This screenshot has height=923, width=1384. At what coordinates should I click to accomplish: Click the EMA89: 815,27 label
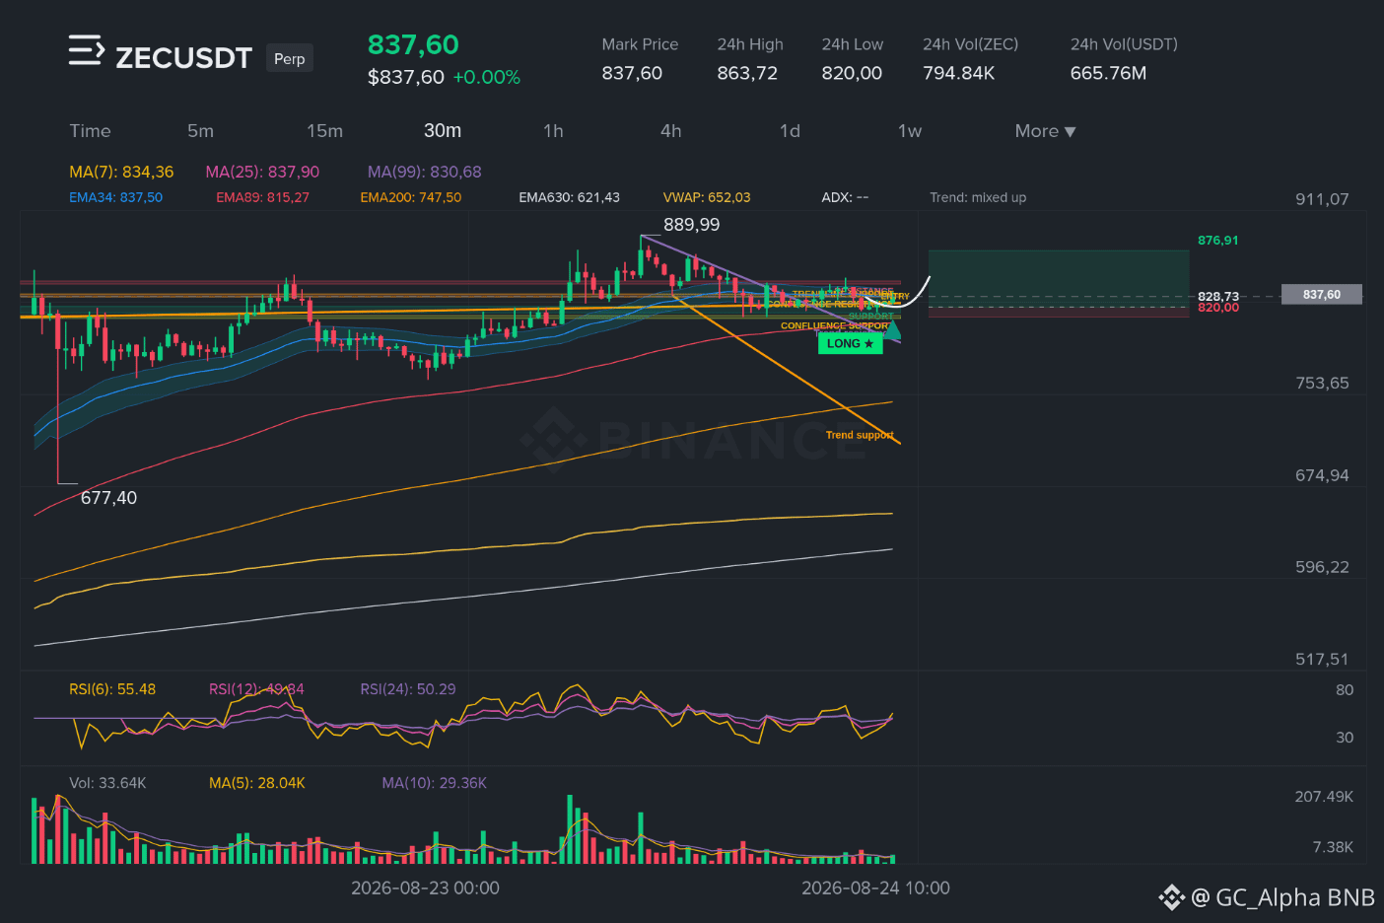click(262, 197)
